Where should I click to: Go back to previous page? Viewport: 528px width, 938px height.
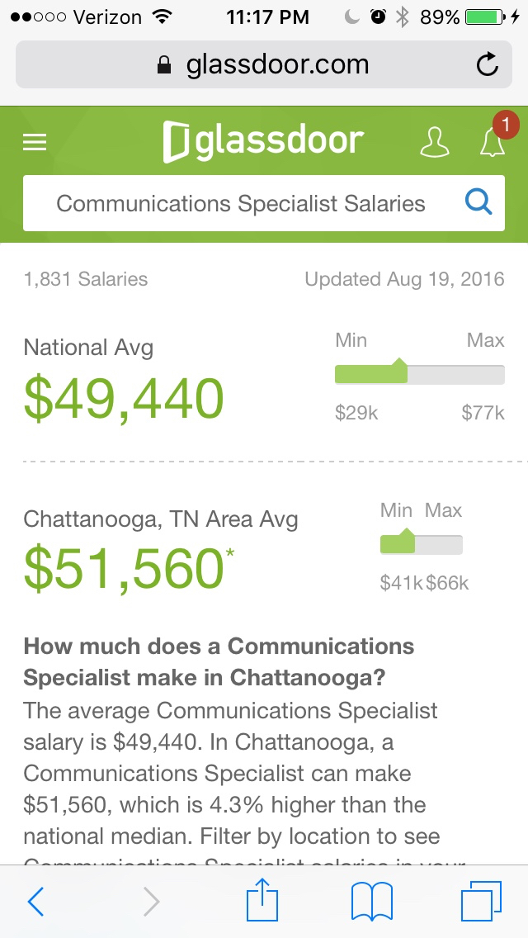pos(35,901)
